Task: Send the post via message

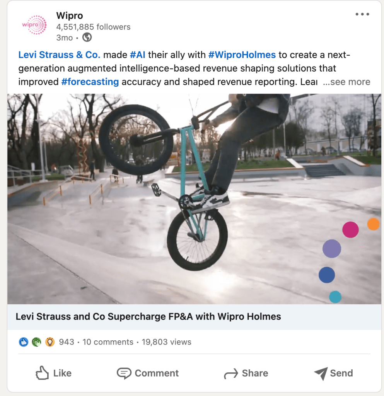Action: click(333, 373)
